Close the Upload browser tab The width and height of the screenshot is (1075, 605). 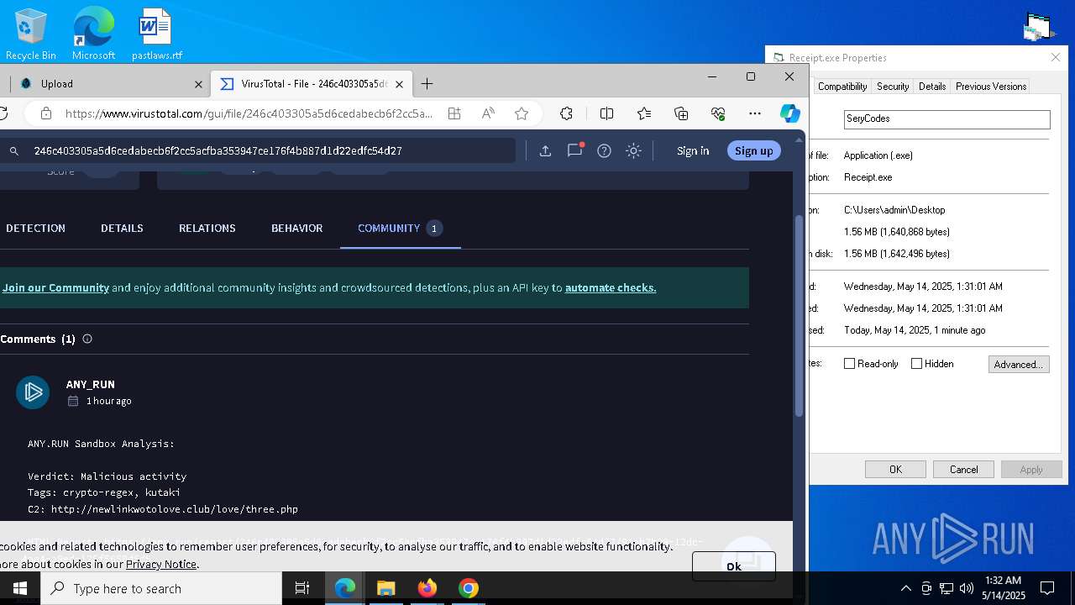(x=199, y=84)
